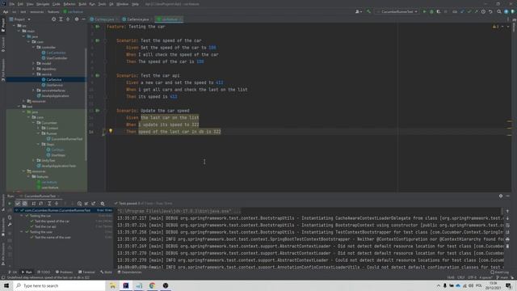Click Expand All in Project panel
Viewport: 517px width, 291px height.
(61, 19)
